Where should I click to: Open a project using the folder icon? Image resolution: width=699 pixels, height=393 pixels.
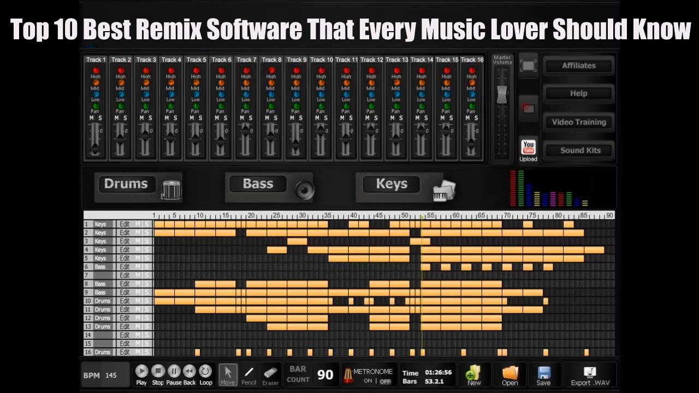[510, 374]
